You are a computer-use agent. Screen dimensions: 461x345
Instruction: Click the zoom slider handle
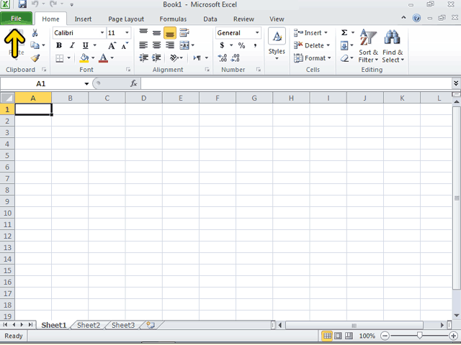[x=419, y=336]
